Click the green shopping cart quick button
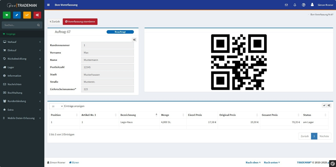The image size is (336, 167). point(6,15)
